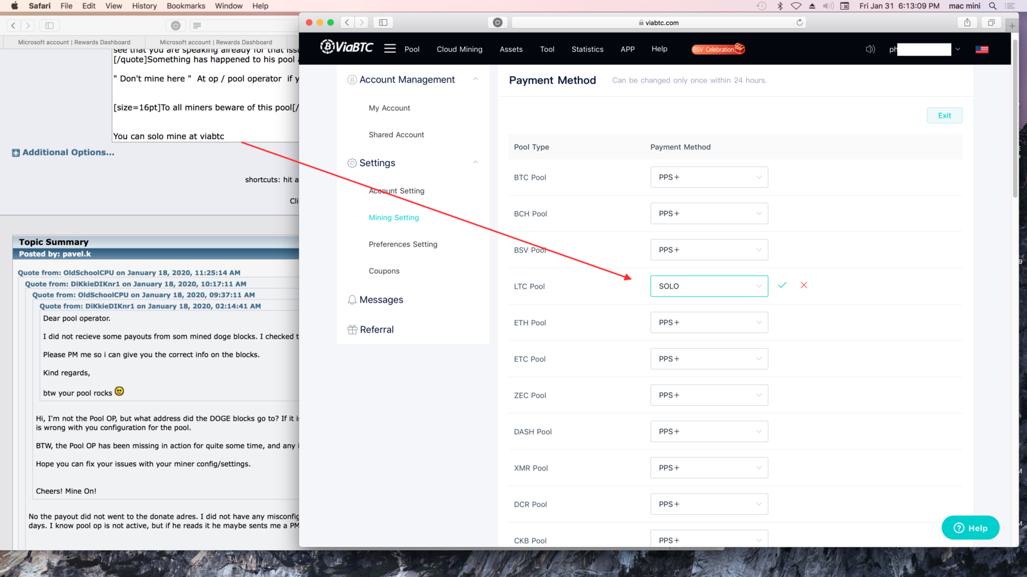
Task: Open BCH Pool payment method dropdown
Action: (709, 213)
